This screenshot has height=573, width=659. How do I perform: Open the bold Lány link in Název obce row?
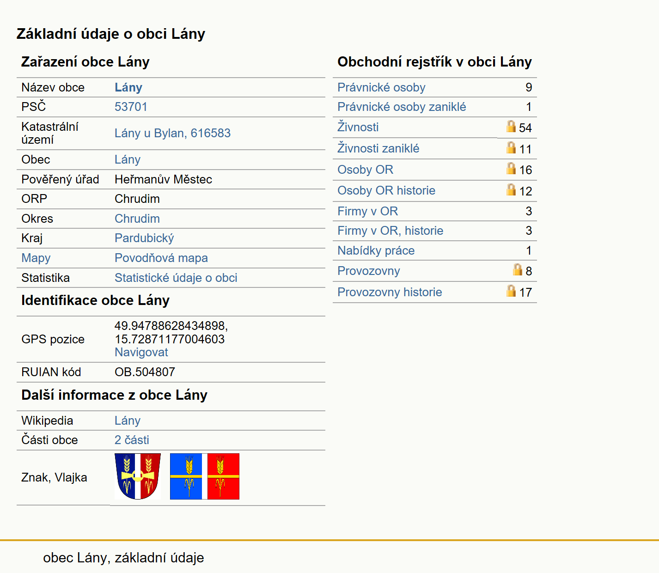tap(128, 87)
